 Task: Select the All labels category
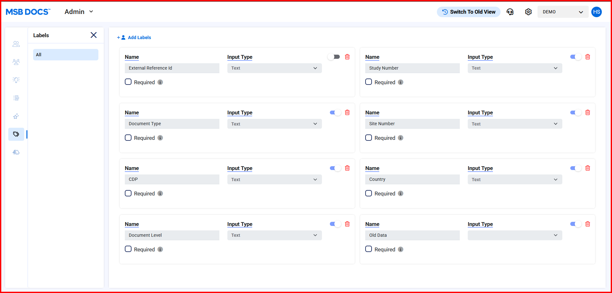66,55
